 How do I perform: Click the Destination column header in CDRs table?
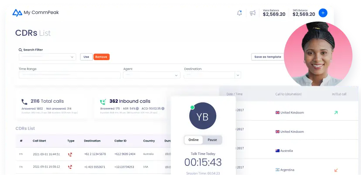click(x=92, y=141)
